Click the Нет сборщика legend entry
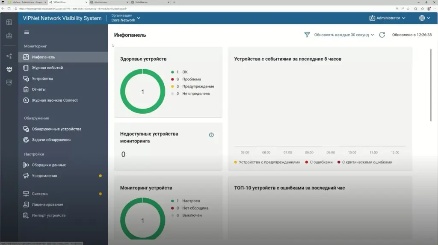 coord(189,208)
